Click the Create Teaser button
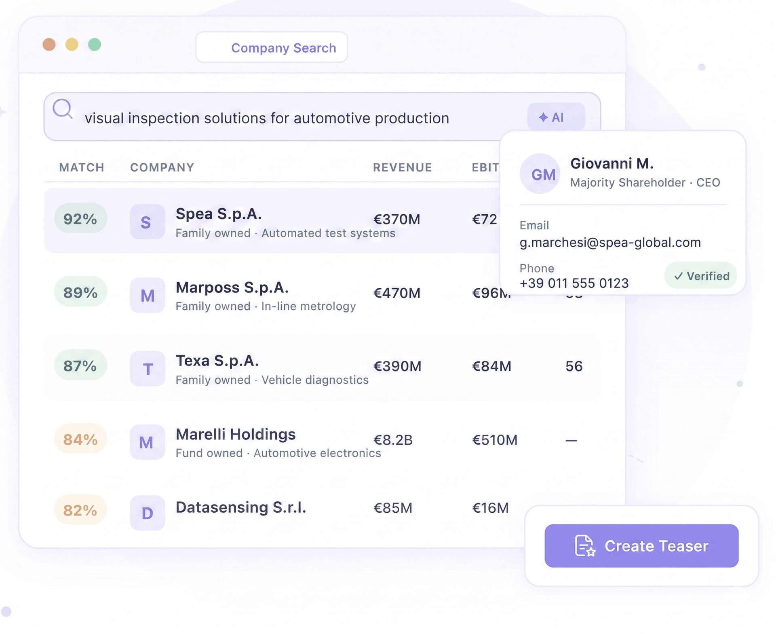This screenshot has height=634, width=776. (641, 545)
